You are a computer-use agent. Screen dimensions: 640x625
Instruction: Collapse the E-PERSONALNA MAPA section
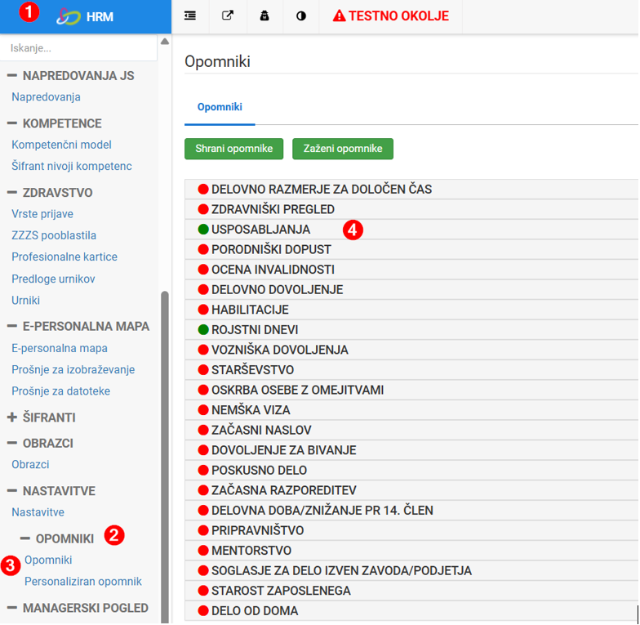pyautogui.click(x=12, y=326)
